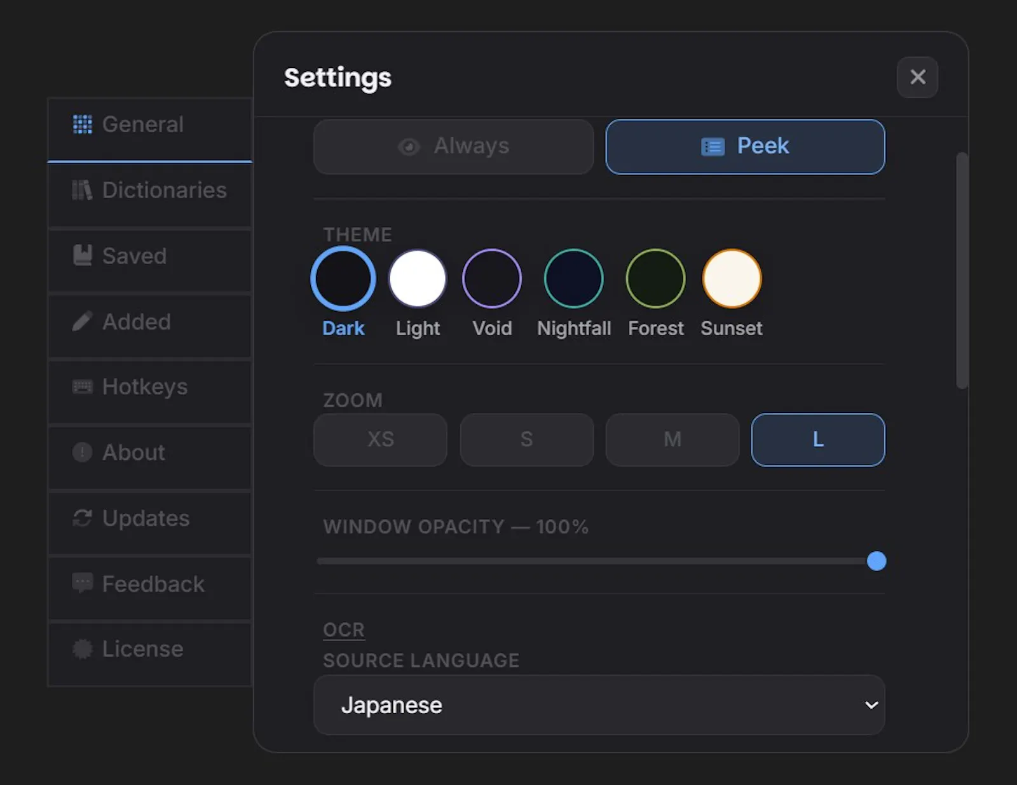
Task: Click the eye icon in Always button
Action: [409, 147]
